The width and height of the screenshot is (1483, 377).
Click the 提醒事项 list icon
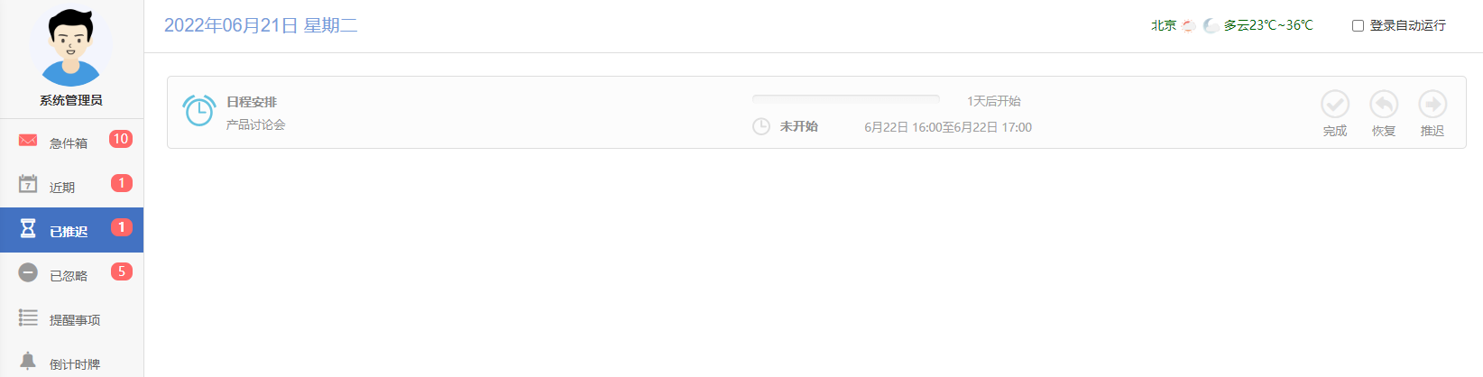[28, 317]
